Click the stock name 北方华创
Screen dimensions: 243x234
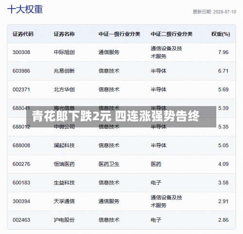pos(64,90)
